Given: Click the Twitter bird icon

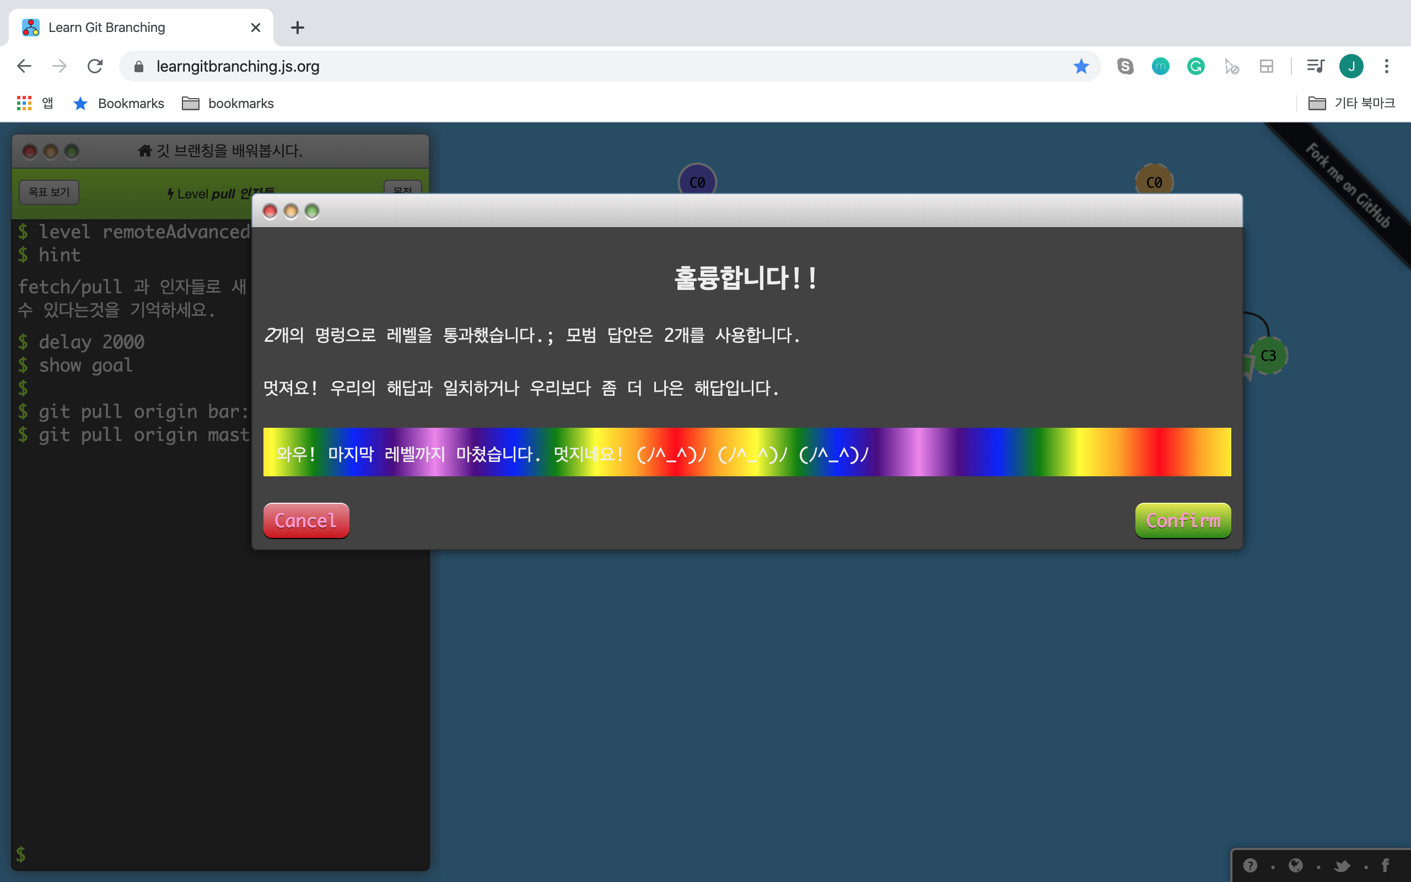Looking at the screenshot, I should coord(1342,865).
